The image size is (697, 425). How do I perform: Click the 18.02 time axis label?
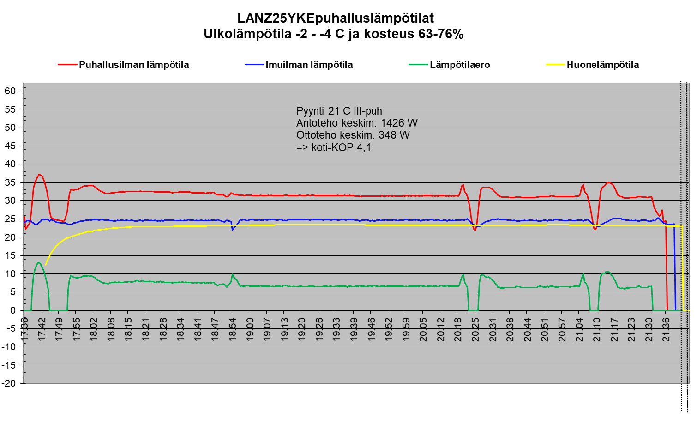tap(93, 329)
